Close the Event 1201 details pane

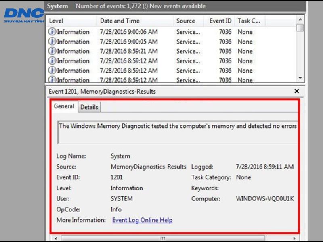(297, 91)
